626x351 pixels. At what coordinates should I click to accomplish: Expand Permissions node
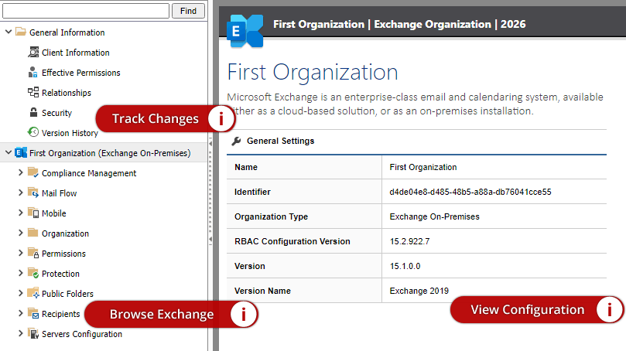click(21, 253)
